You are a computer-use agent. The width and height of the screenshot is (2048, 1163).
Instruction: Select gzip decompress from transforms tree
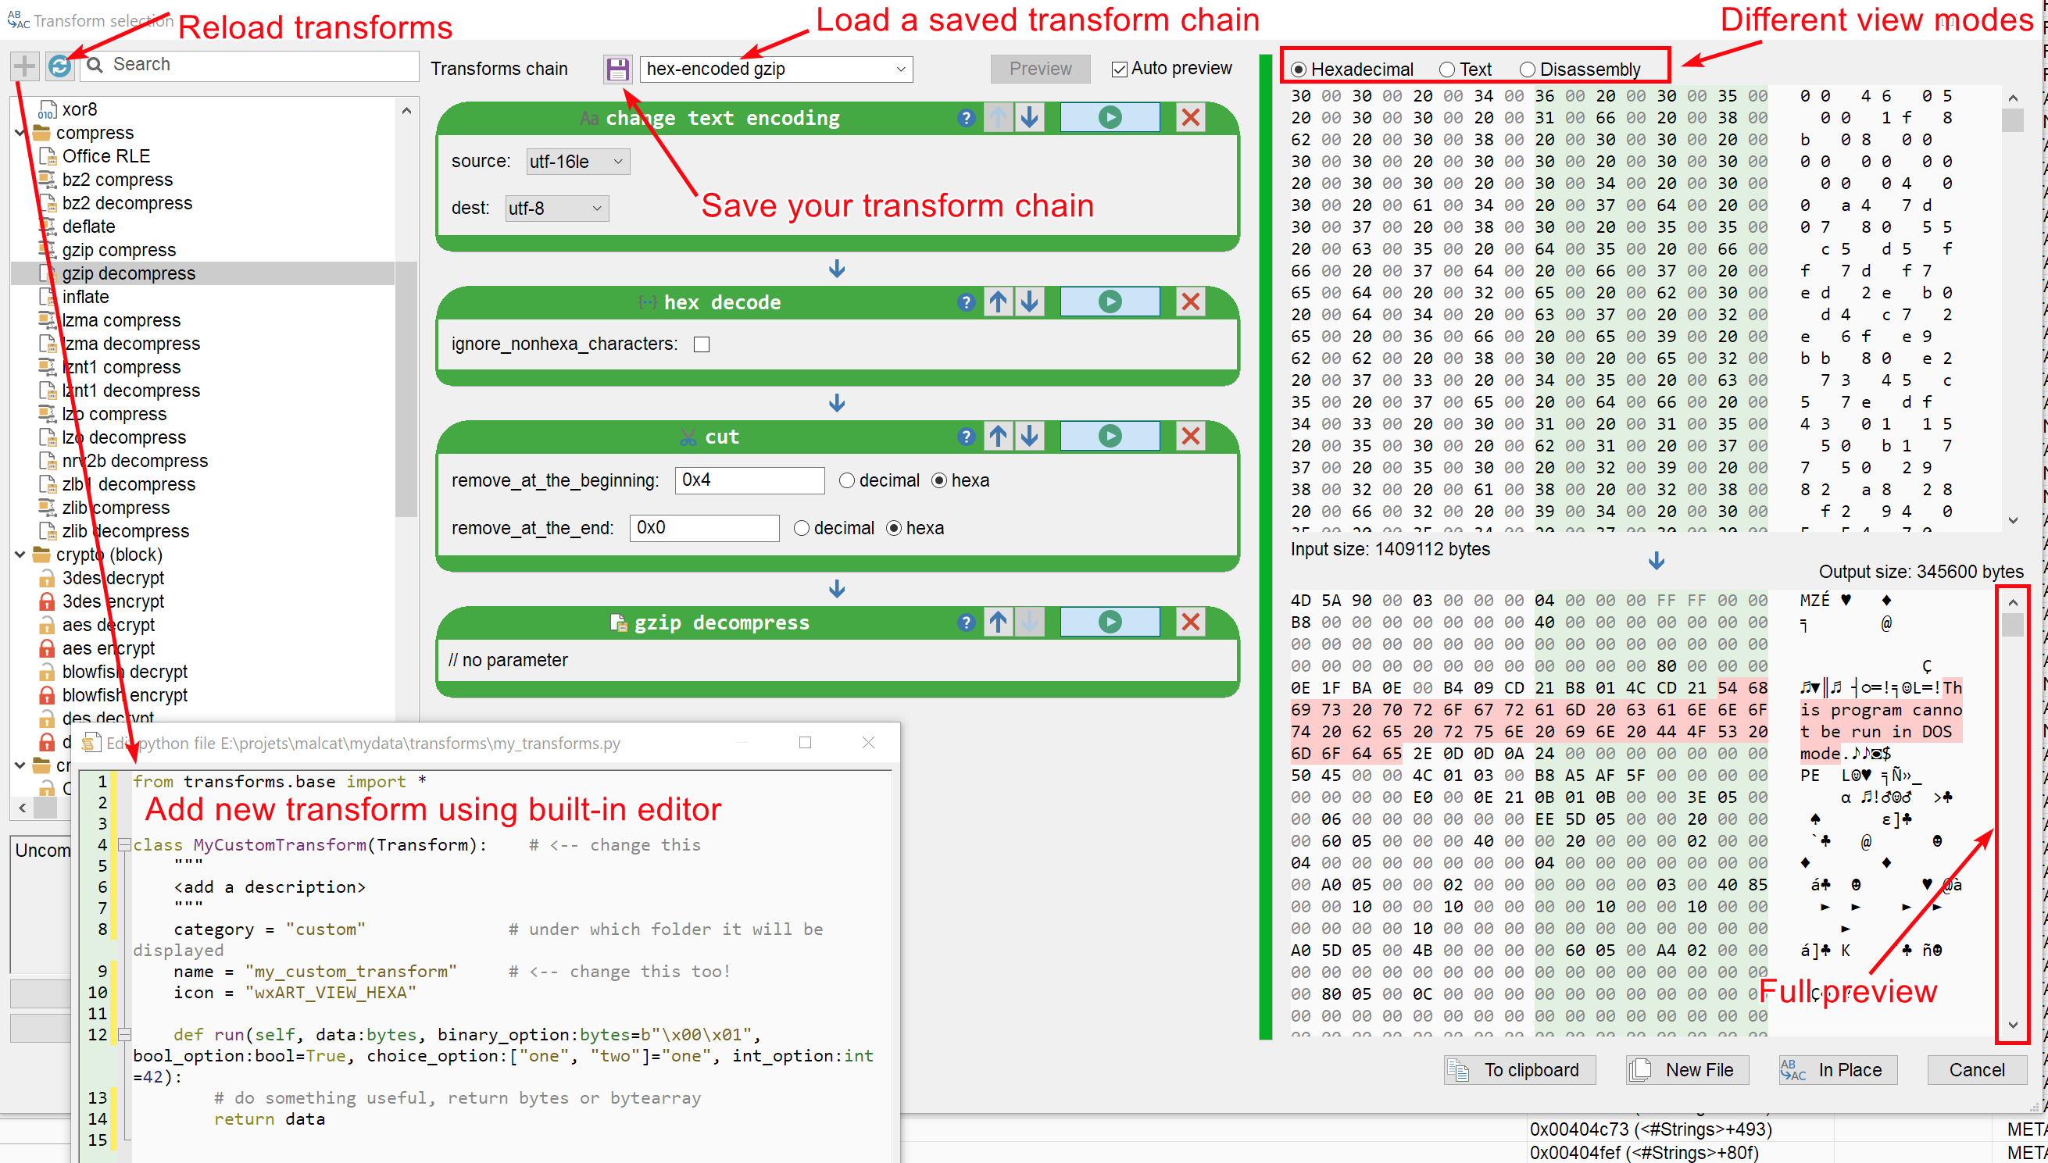(127, 273)
